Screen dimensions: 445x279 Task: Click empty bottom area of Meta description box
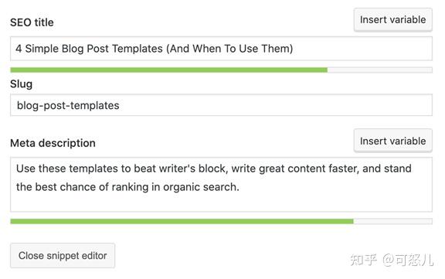[221, 203]
